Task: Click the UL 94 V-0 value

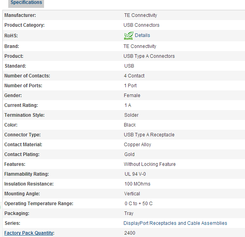Action: click(135, 174)
